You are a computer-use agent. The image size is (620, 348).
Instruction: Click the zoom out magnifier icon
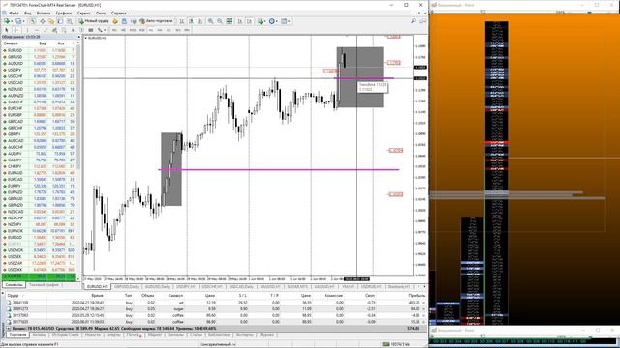point(220,21)
